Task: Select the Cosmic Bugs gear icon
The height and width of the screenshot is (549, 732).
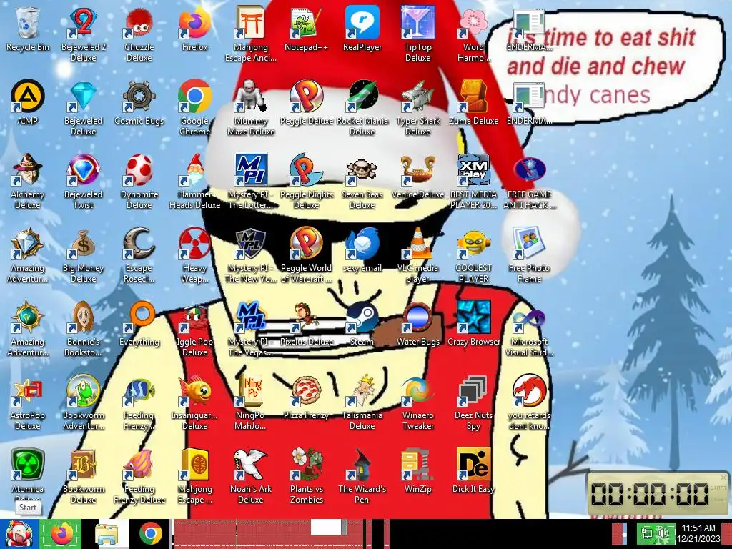Action: (139, 103)
